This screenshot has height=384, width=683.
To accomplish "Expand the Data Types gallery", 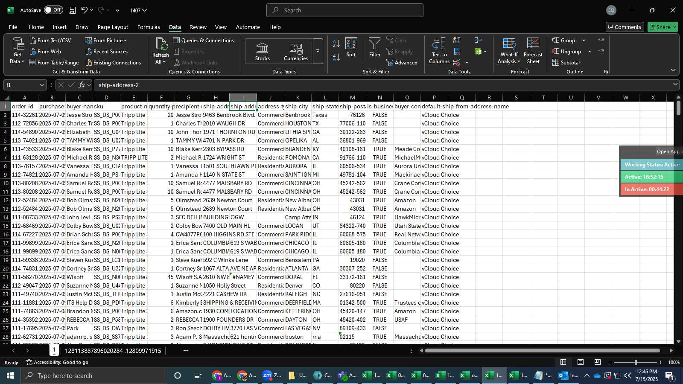I will [x=318, y=51].
